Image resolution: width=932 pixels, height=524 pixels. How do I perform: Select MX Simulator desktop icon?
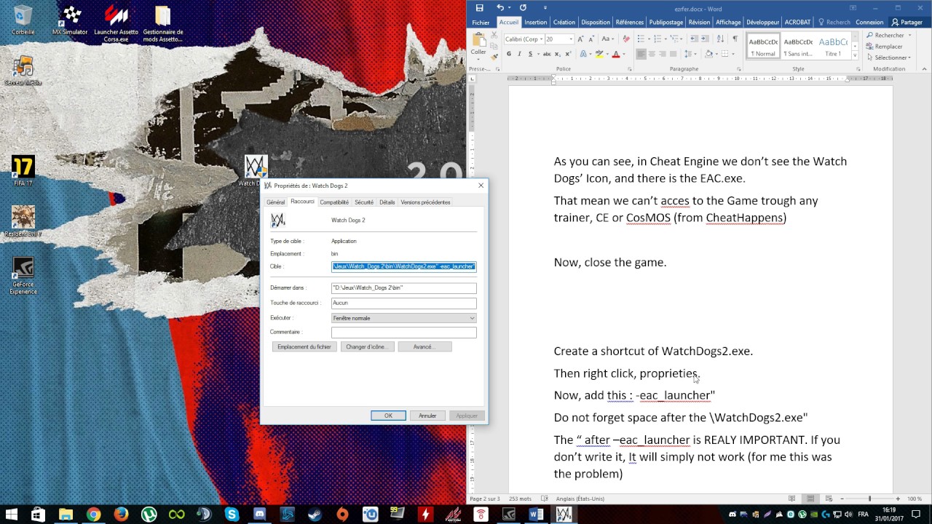point(70,21)
